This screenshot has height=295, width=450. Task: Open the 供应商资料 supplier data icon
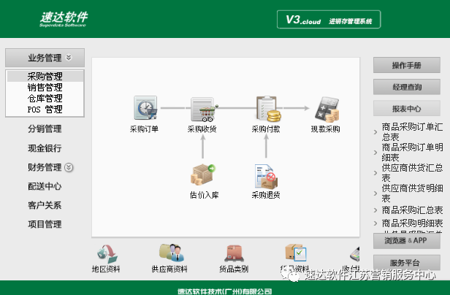coord(172,253)
